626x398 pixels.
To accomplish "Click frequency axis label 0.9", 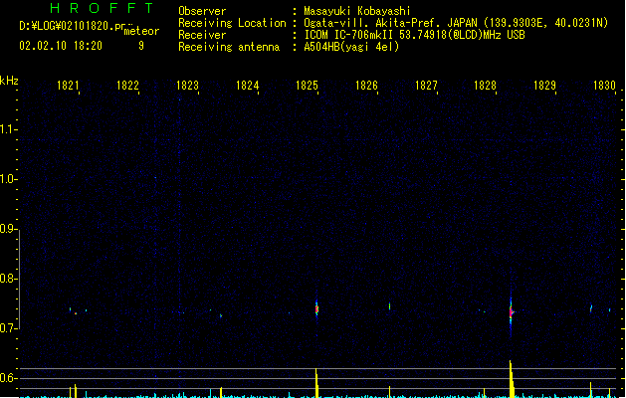I will [x=7, y=229].
